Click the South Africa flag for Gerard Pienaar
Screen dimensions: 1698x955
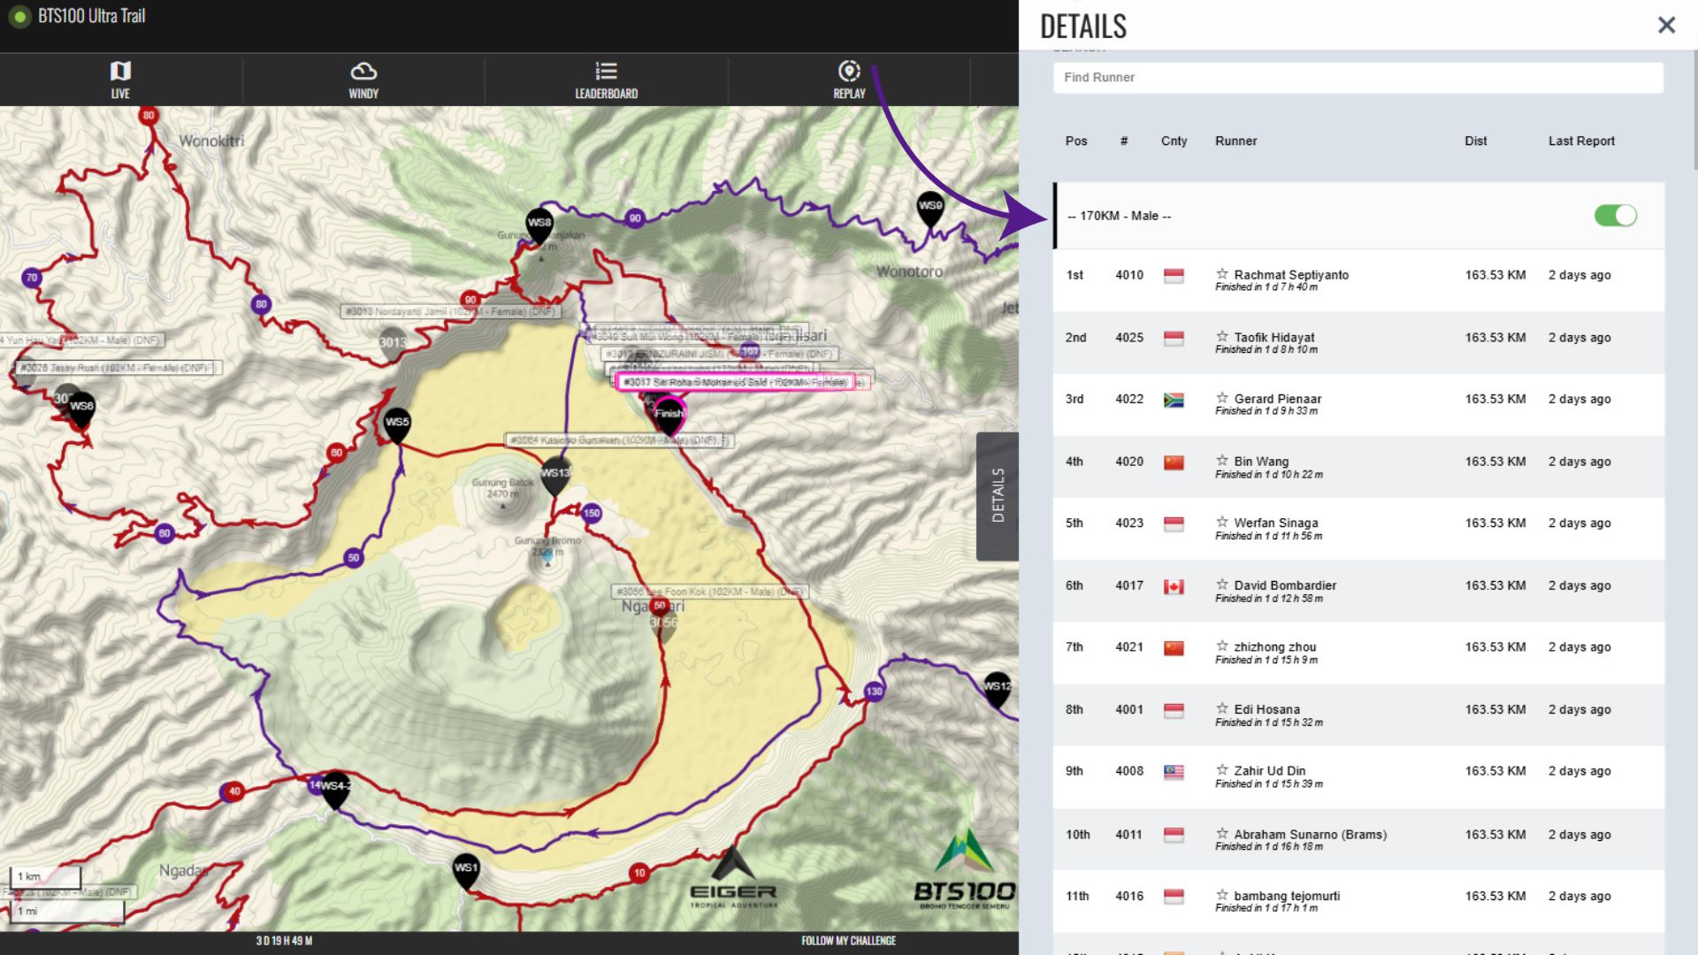tap(1174, 400)
